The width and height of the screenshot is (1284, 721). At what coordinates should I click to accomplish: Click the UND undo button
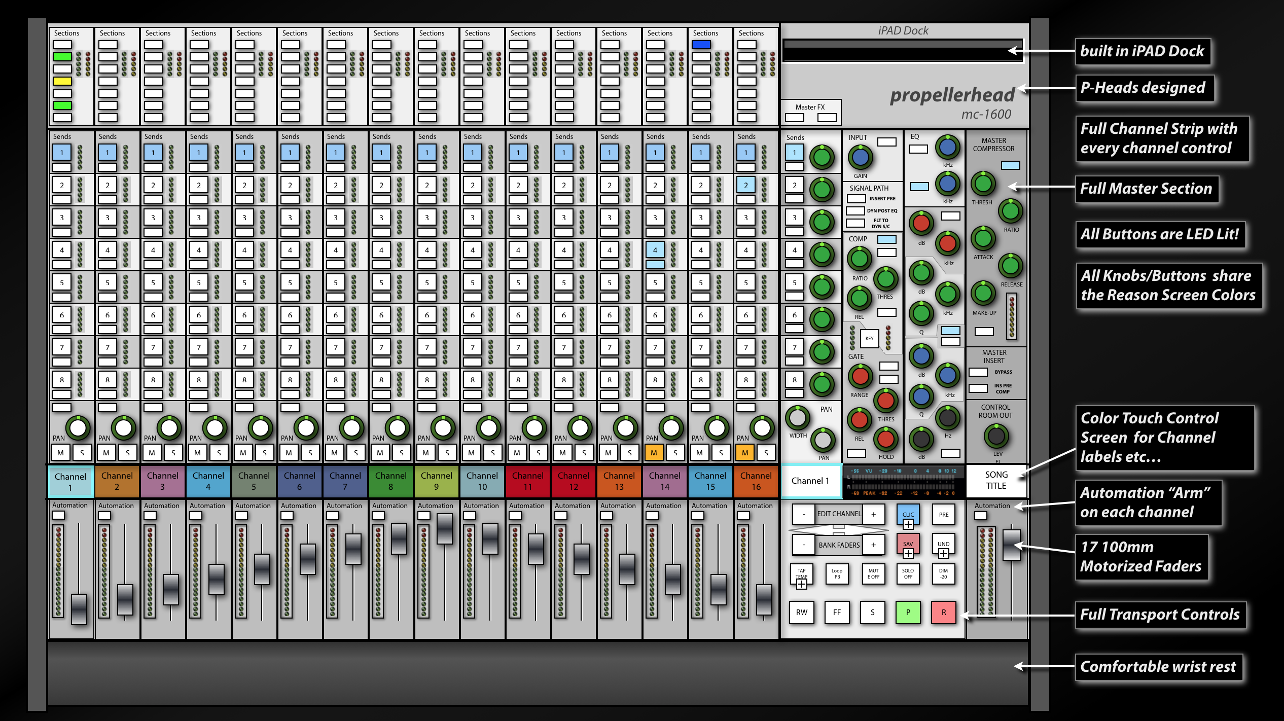point(943,544)
